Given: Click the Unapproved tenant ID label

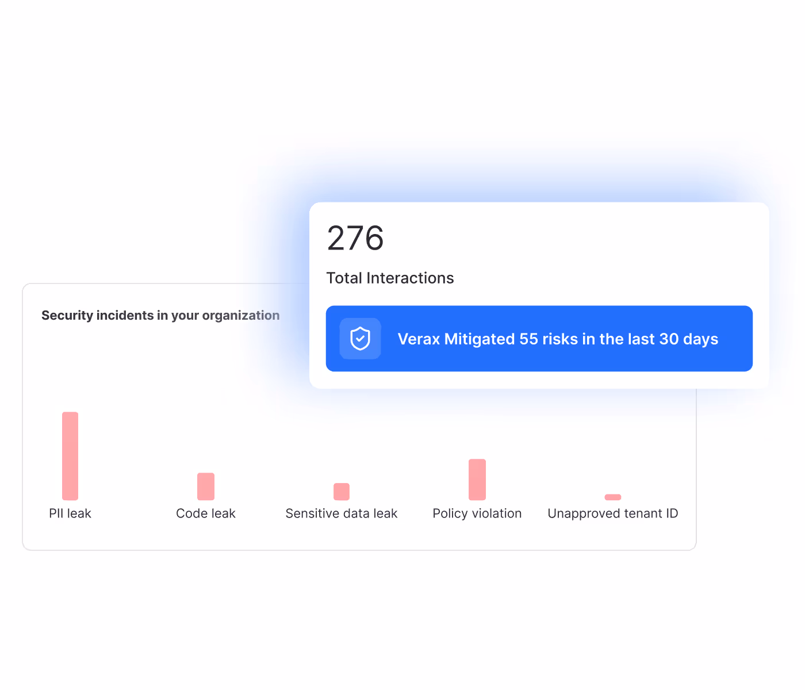Looking at the screenshot, I should pos(613,513).
